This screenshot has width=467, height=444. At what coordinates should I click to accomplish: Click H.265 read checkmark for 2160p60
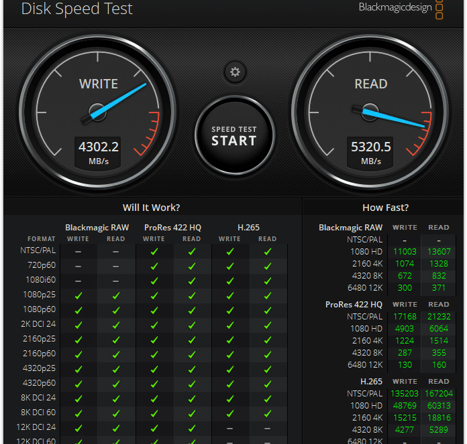coord(268,354)
